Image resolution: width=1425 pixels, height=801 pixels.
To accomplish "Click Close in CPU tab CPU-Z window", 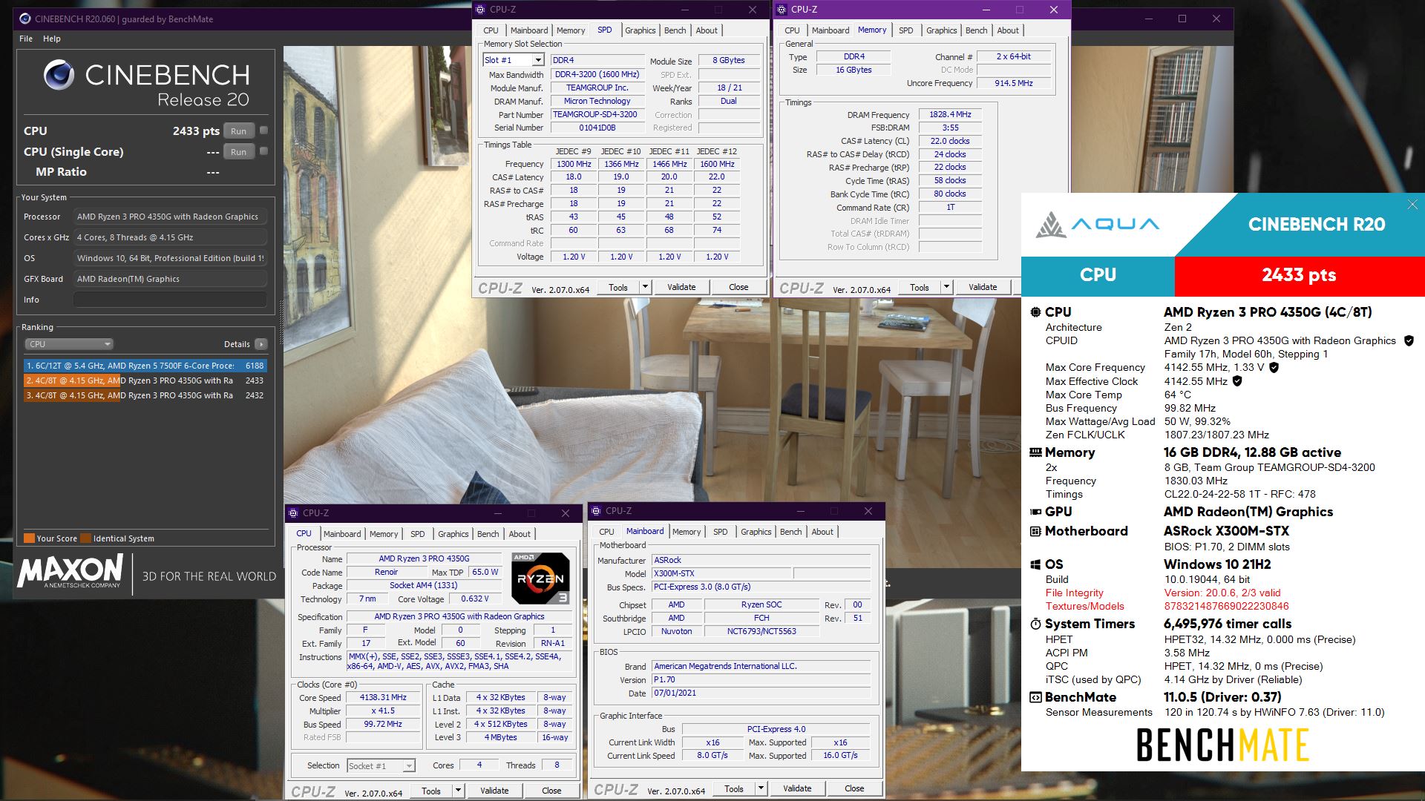I will (x=551, y=791).
